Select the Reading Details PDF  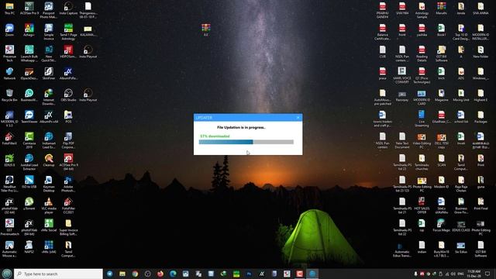coord(422,53)
